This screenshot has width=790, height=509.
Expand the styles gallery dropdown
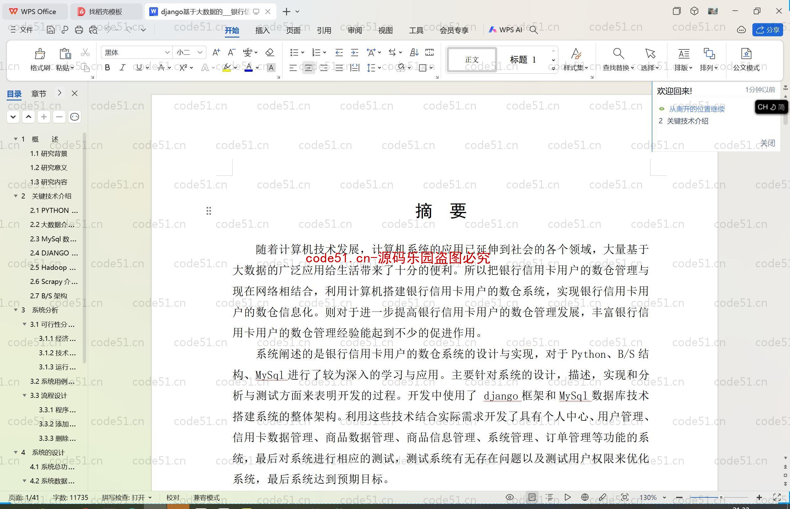click(x=553, y=69)
